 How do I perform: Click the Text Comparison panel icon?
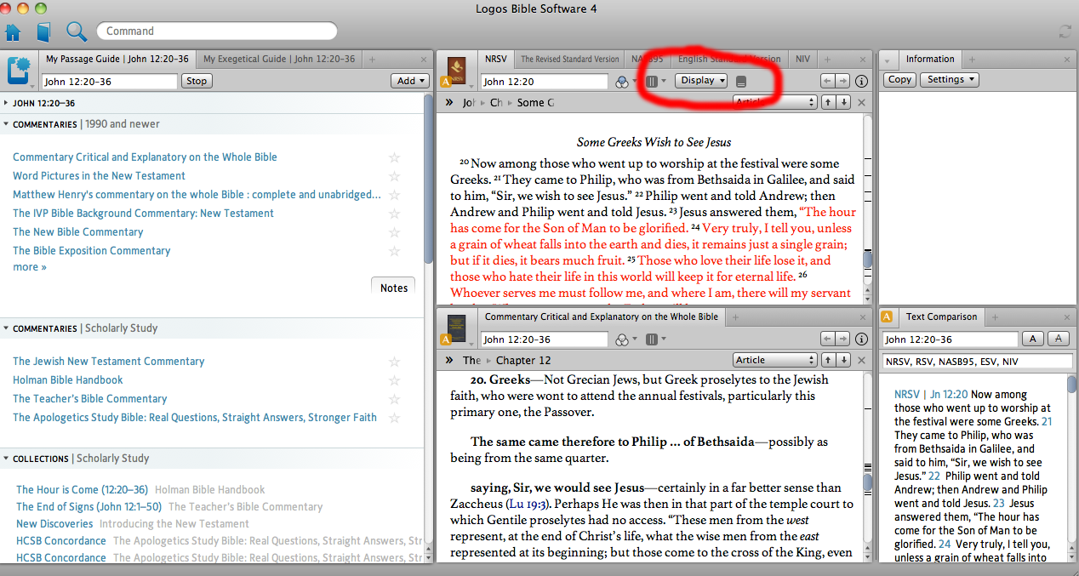coord(887,317)
